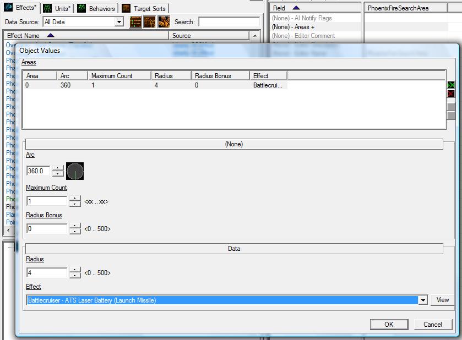Expand the Effect dropdown arrow

[x=423, y=300]
